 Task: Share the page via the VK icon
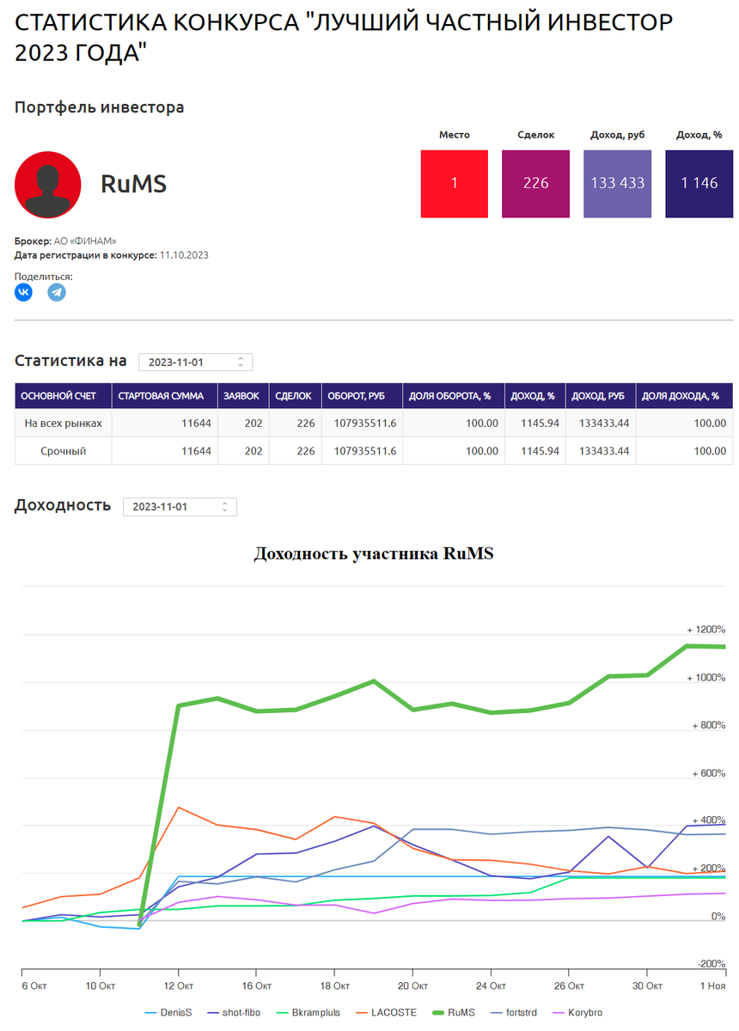23,292
